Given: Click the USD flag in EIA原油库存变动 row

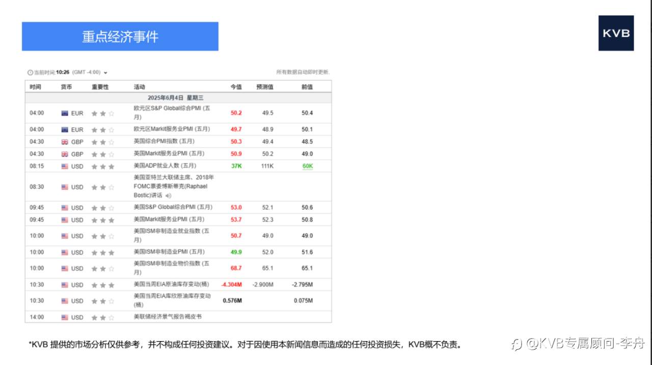Looking at the screenshot, I should click(x=65, y=285).
